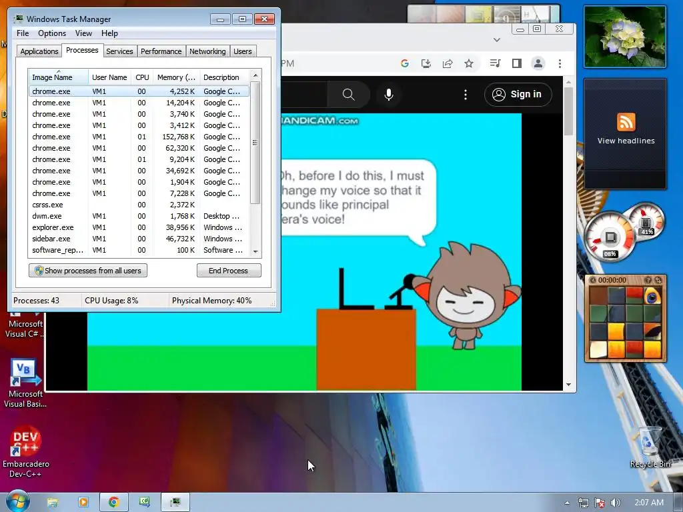Open File Explorer from the taskbar
683x512 pixels.
tap(52, 502)
